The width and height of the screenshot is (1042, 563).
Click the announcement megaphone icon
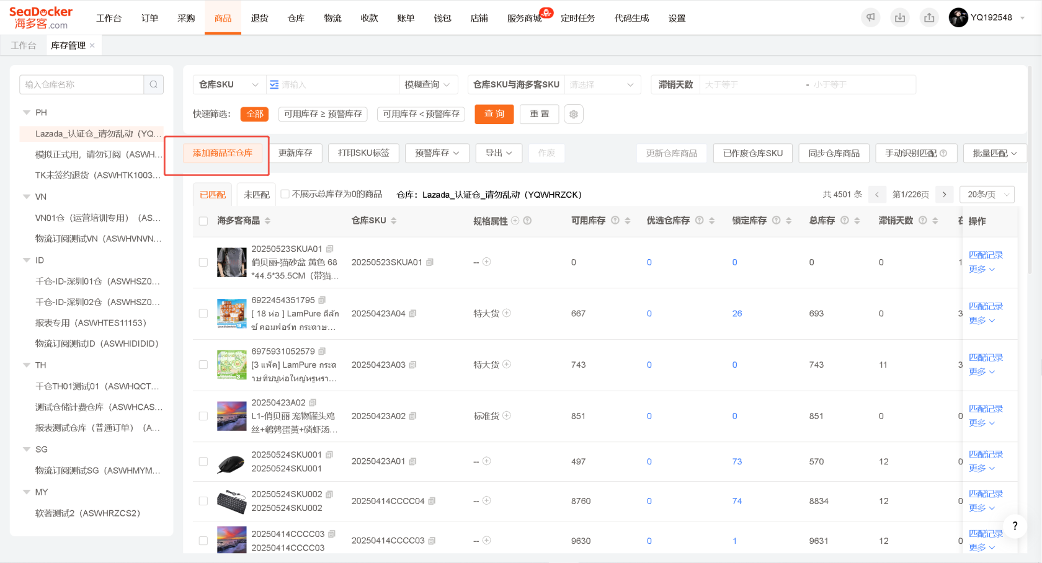click(871, 17)
